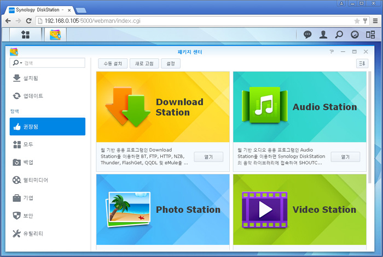Select 권장됨 (Recommended) category

click(x=48, y=127)
